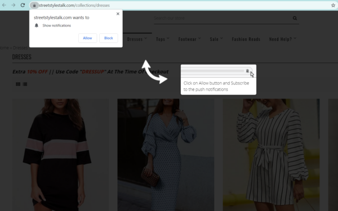The height and width of the screenshot is (211, 338).
Task: Expand the Need Help? menu
Action: click(x=283, y=39)
